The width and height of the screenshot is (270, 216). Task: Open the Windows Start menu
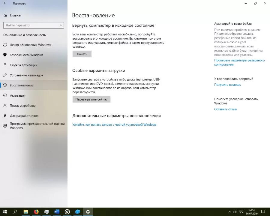[x=5, y=212]
